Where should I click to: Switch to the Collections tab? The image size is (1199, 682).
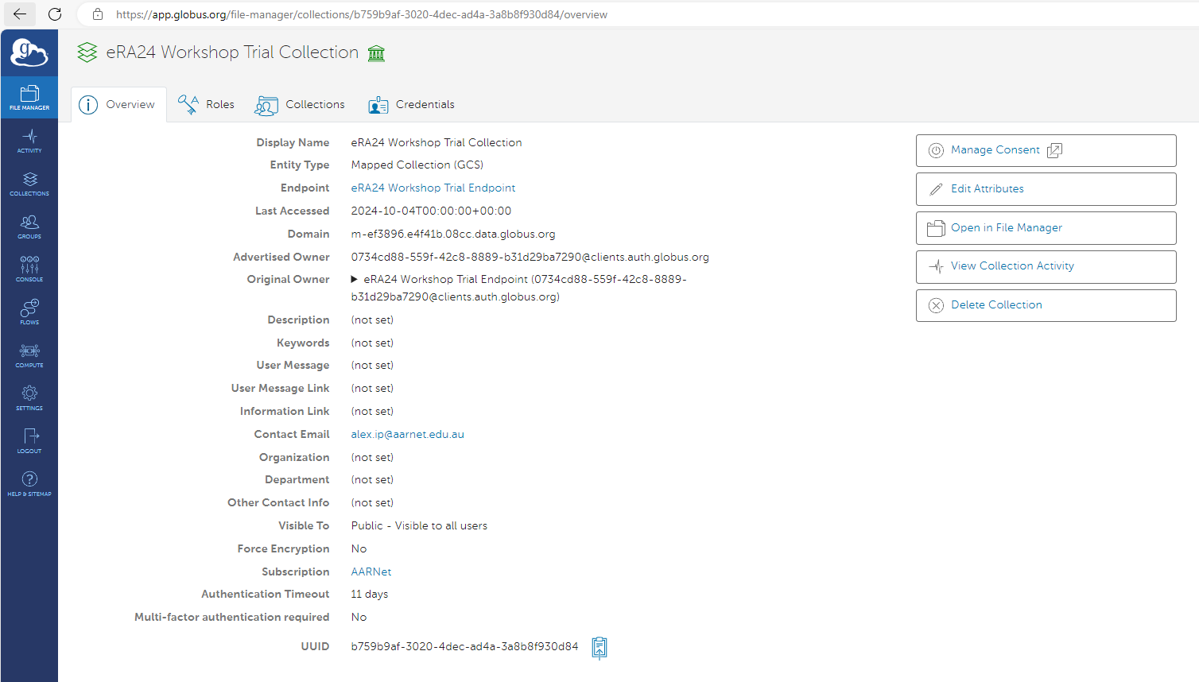pos(301,105)
